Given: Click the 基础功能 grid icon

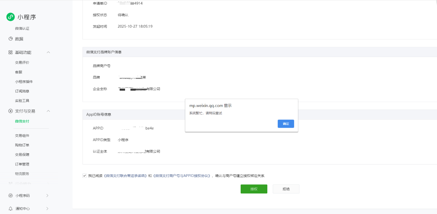Looking at the screenshot, I should (x=10, y=52).
